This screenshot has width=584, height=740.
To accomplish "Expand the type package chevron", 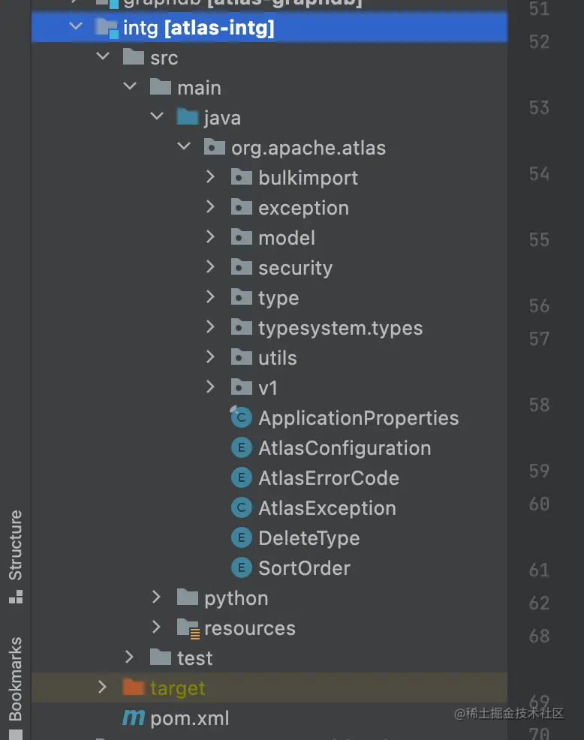I will click(211, 297).
